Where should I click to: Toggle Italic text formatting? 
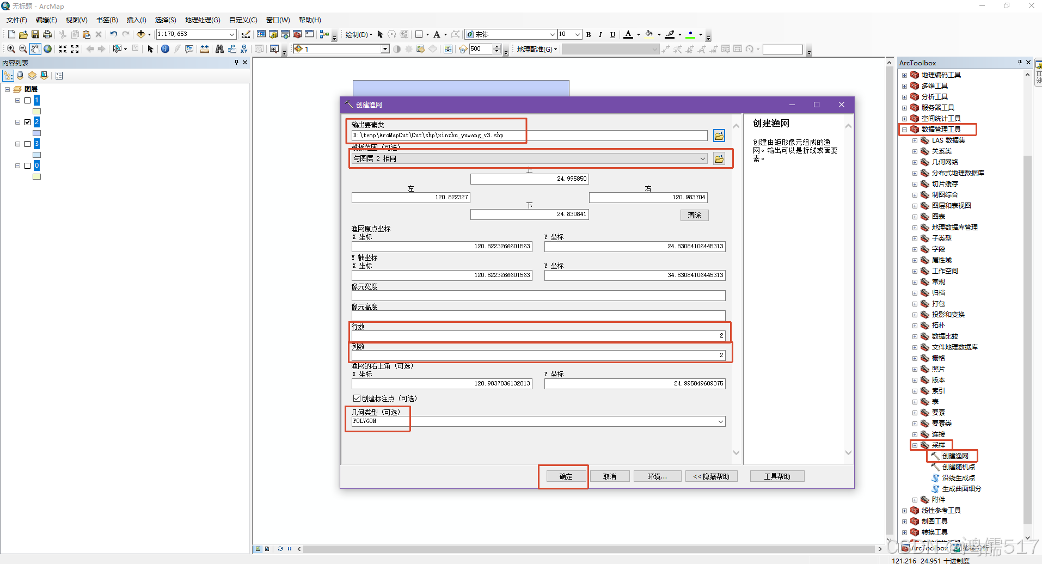click(x=600, y=34)
